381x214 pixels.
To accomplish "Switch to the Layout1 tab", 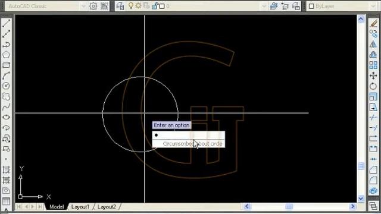I will tap(80, 207).
